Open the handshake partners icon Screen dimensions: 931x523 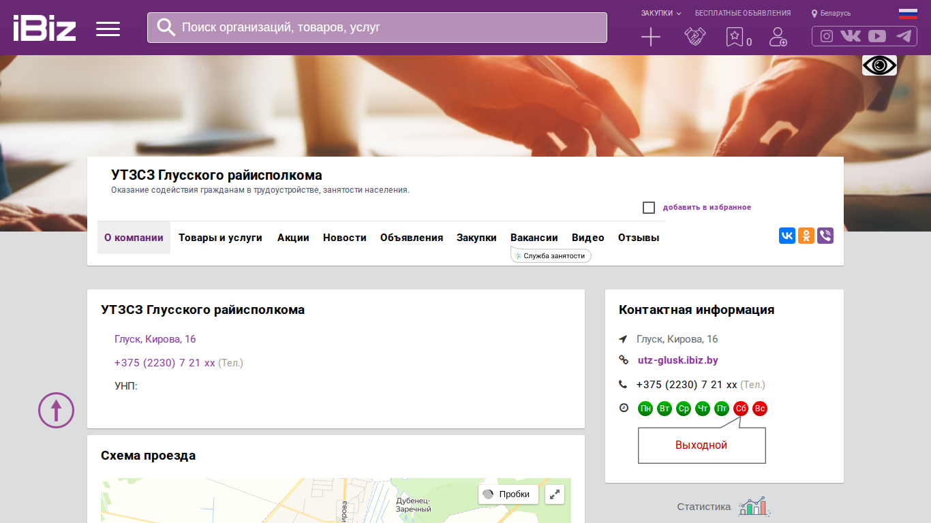click(x=695, y=37)
